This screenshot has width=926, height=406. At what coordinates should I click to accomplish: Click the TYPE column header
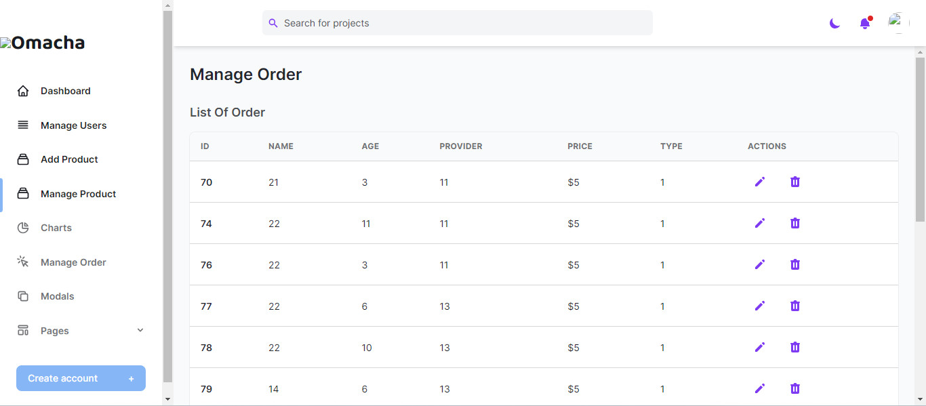coord(671,146)
